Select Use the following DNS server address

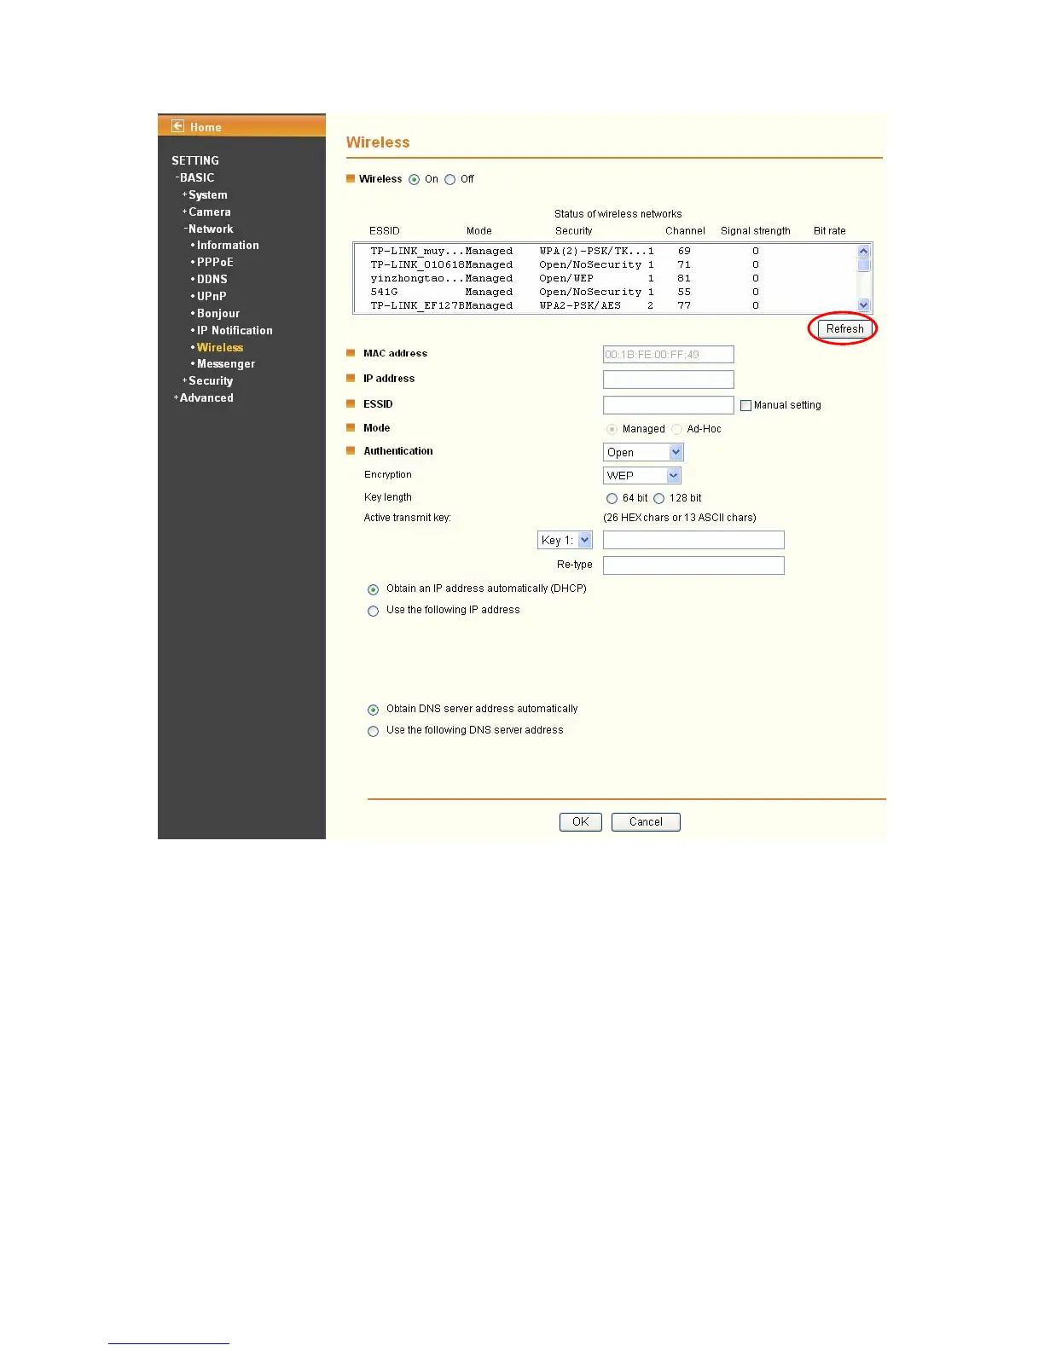coord(373,731)
